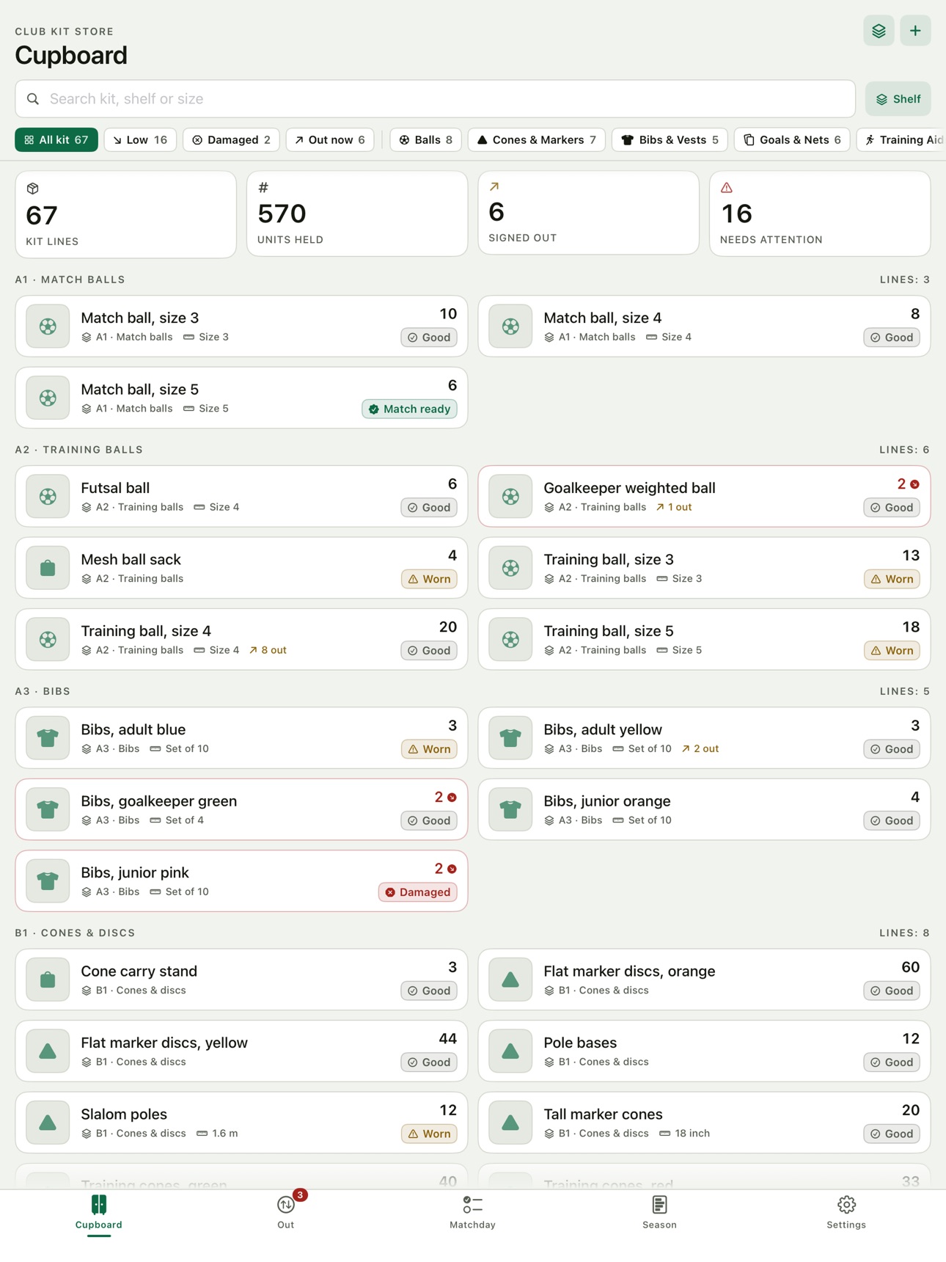Screen dimensions: 946x1262
Task: Collapse the B1 · Cones & Discs section
Action: 75,933
